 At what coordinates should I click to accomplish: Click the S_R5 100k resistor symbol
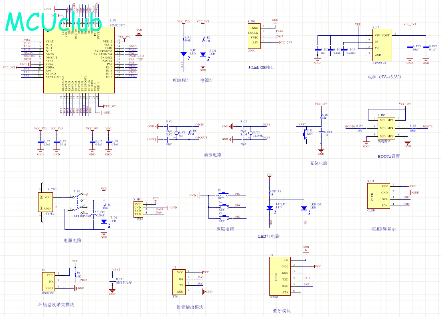pyautogui.click(x=413, y=128)
